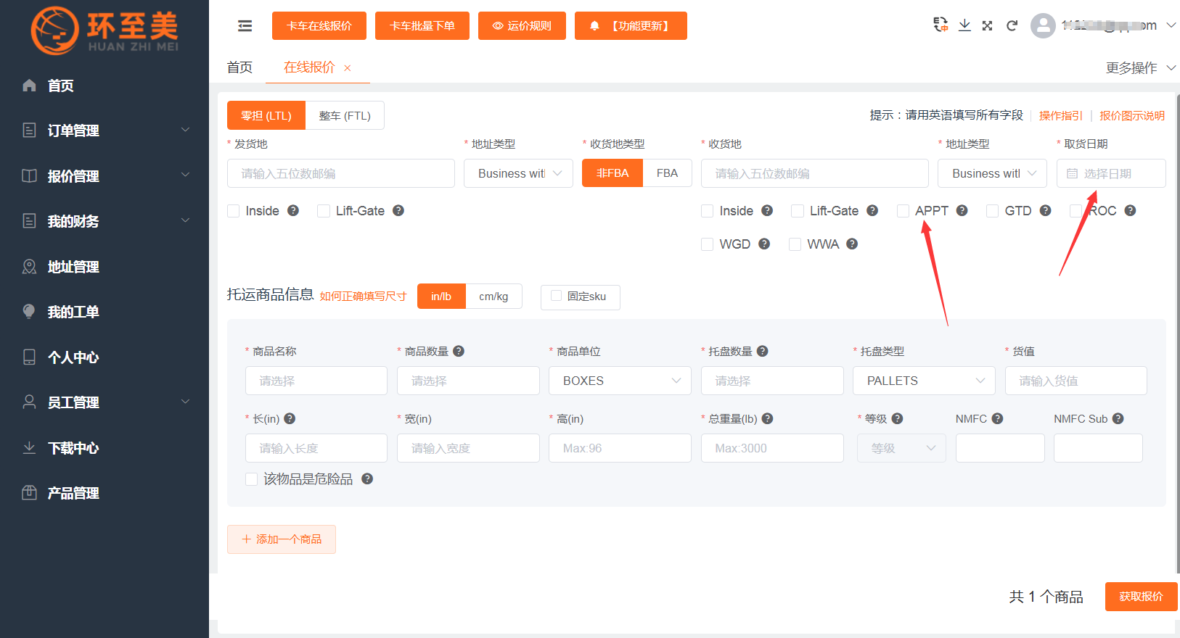Click help icon next to GTD
This screenshot has width=1180, height=638.
pos(1046,210)
